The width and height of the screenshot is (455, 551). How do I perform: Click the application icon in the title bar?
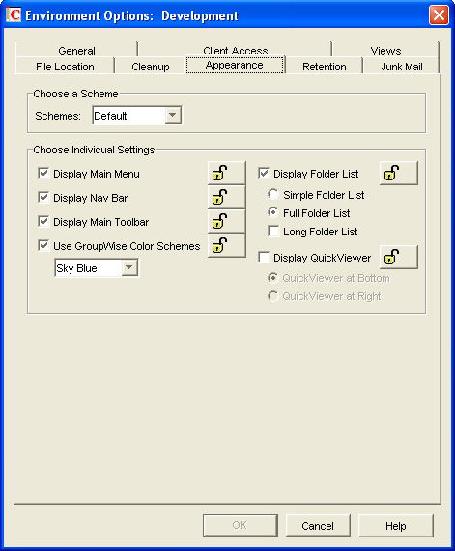[14, 15]
